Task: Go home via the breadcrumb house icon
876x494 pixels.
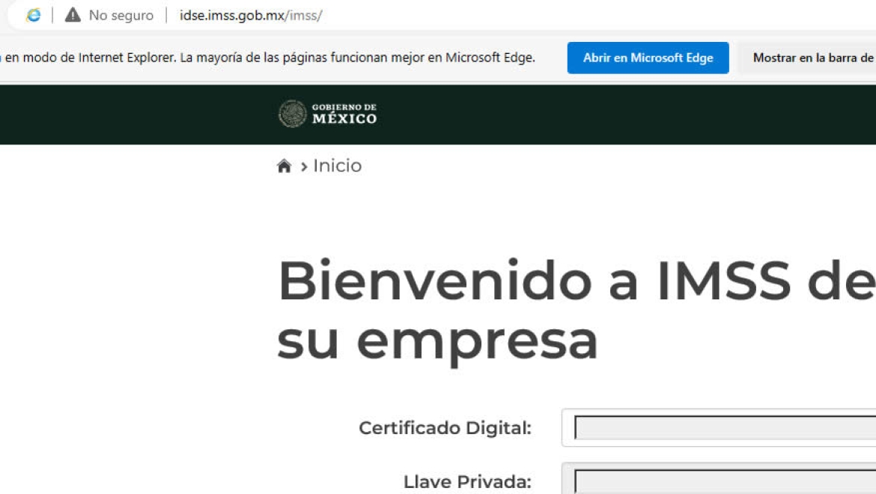Action: tap(284, 166)
